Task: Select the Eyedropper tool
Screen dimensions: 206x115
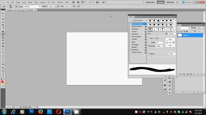Action: [3, 28]
